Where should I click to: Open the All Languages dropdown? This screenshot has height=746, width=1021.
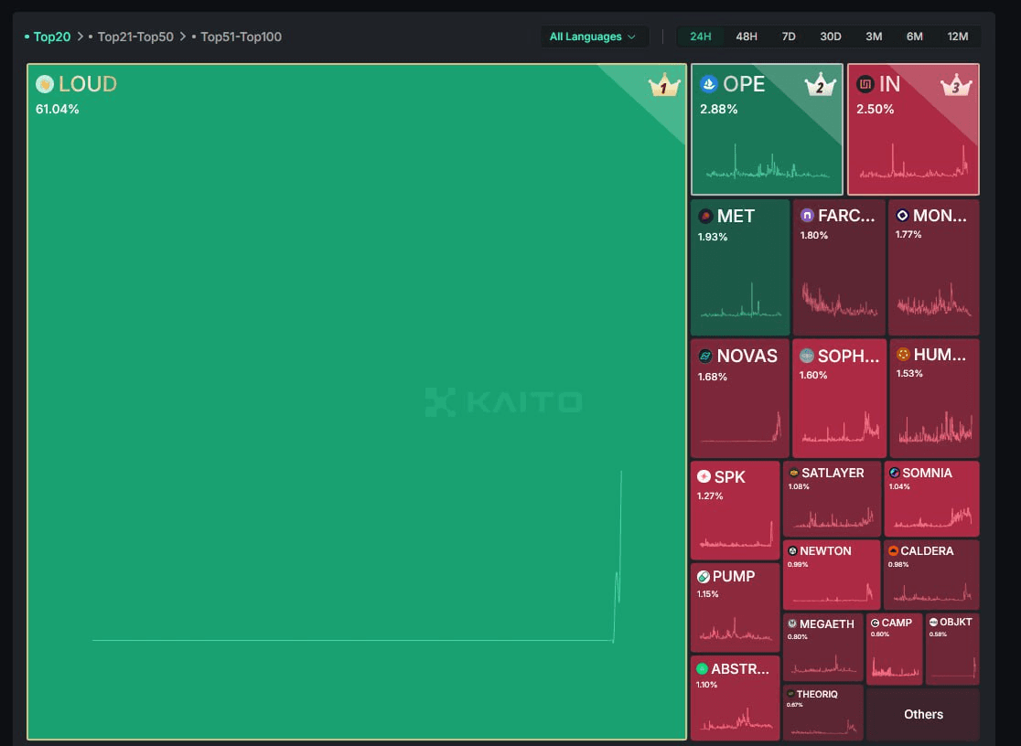[x=593, y=37]
